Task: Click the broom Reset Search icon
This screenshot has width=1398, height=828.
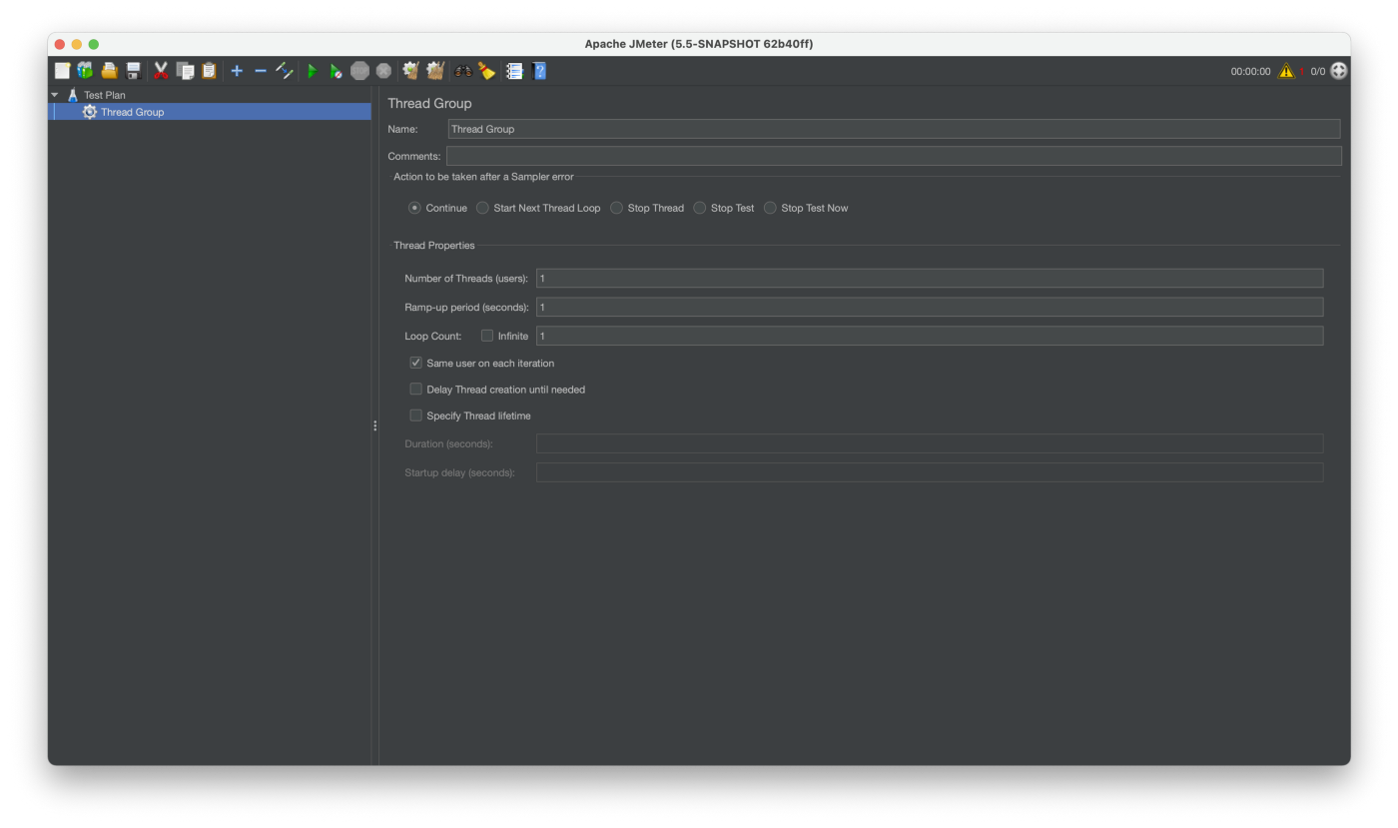Action: tap(486, 71)
